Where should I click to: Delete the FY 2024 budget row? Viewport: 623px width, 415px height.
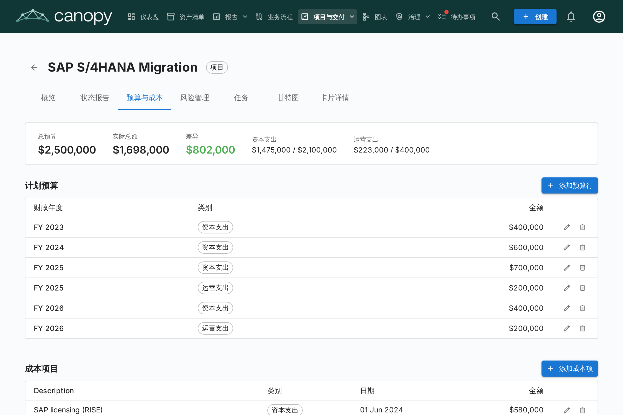583,247
